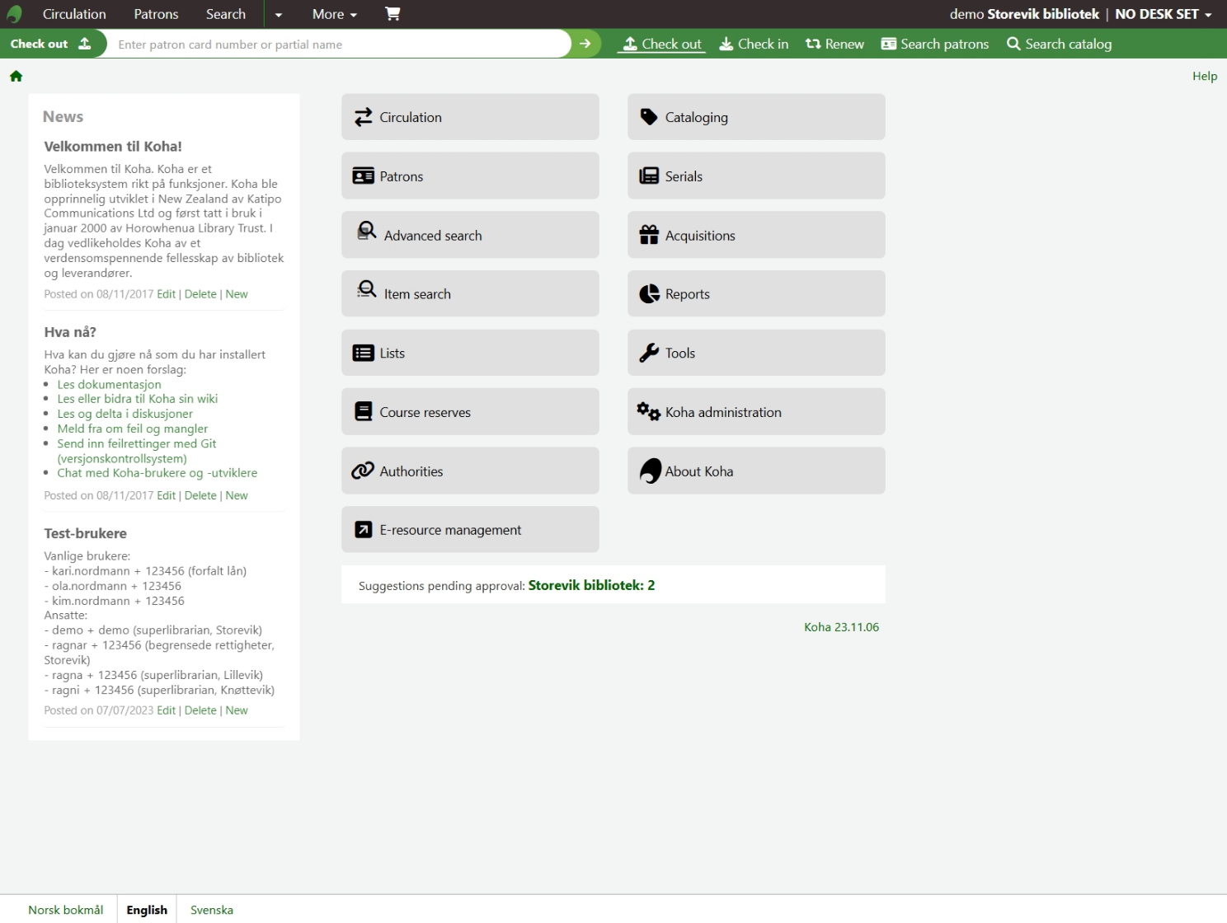Switch language to Svenska
The height and width of the screenshot is (923, 1227).
click(212, 910)
